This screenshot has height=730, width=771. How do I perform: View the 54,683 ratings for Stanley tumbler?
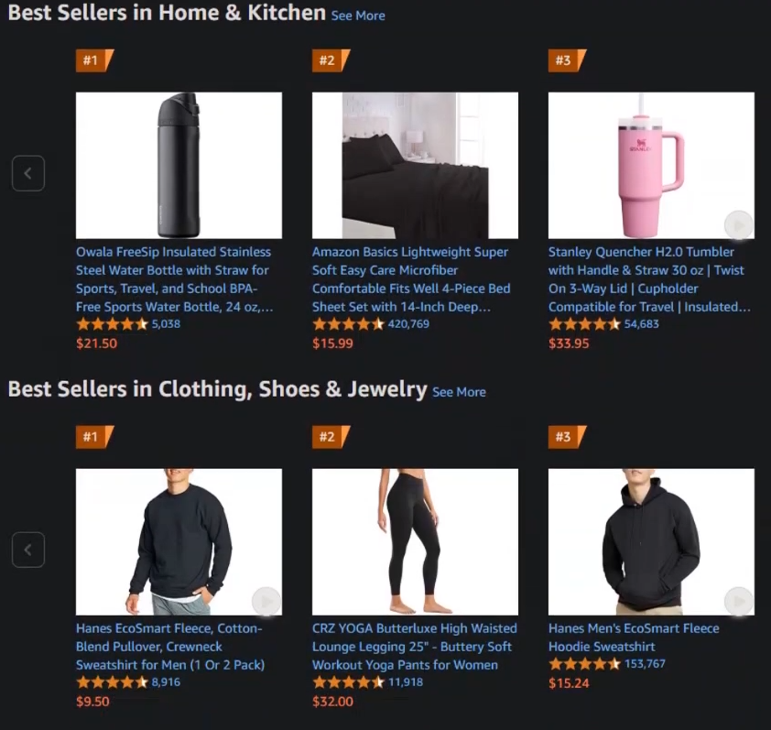coord(641,323)
